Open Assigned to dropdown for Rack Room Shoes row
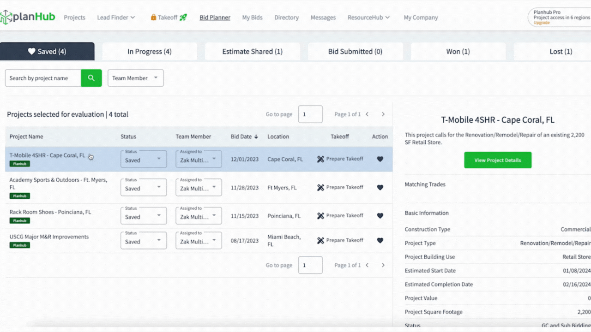Image resolution: width=591 pixels, height=332 pixels. pyautogui.click(x=199, y=216)
